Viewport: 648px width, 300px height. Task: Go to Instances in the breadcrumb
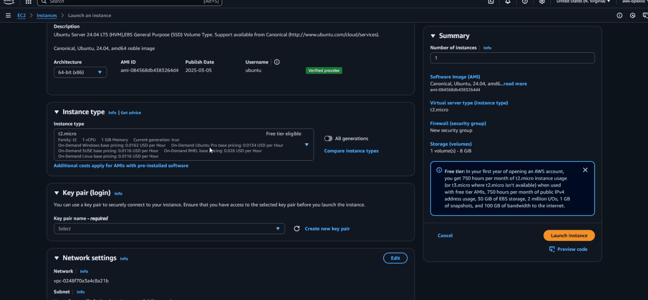click(47, 15)
